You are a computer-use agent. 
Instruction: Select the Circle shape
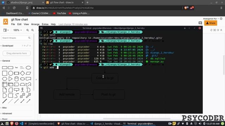(x=11, y=73)
